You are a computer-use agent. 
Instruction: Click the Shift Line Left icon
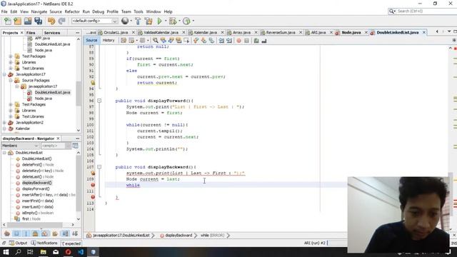[221, 41]
